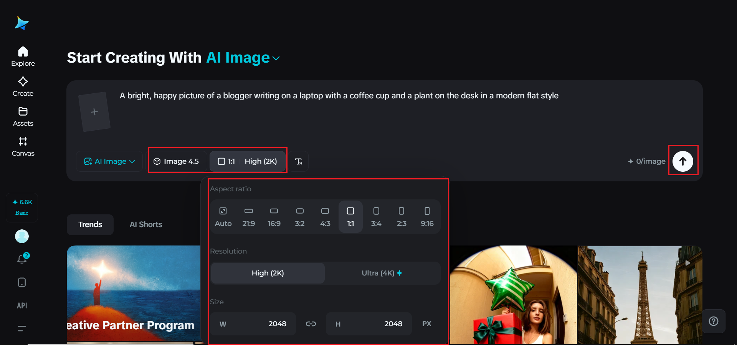Image resolution: width=737 pixels, height=345 pixels.
Task: Open the mobile app icon
Action: [x=22, y=282]
